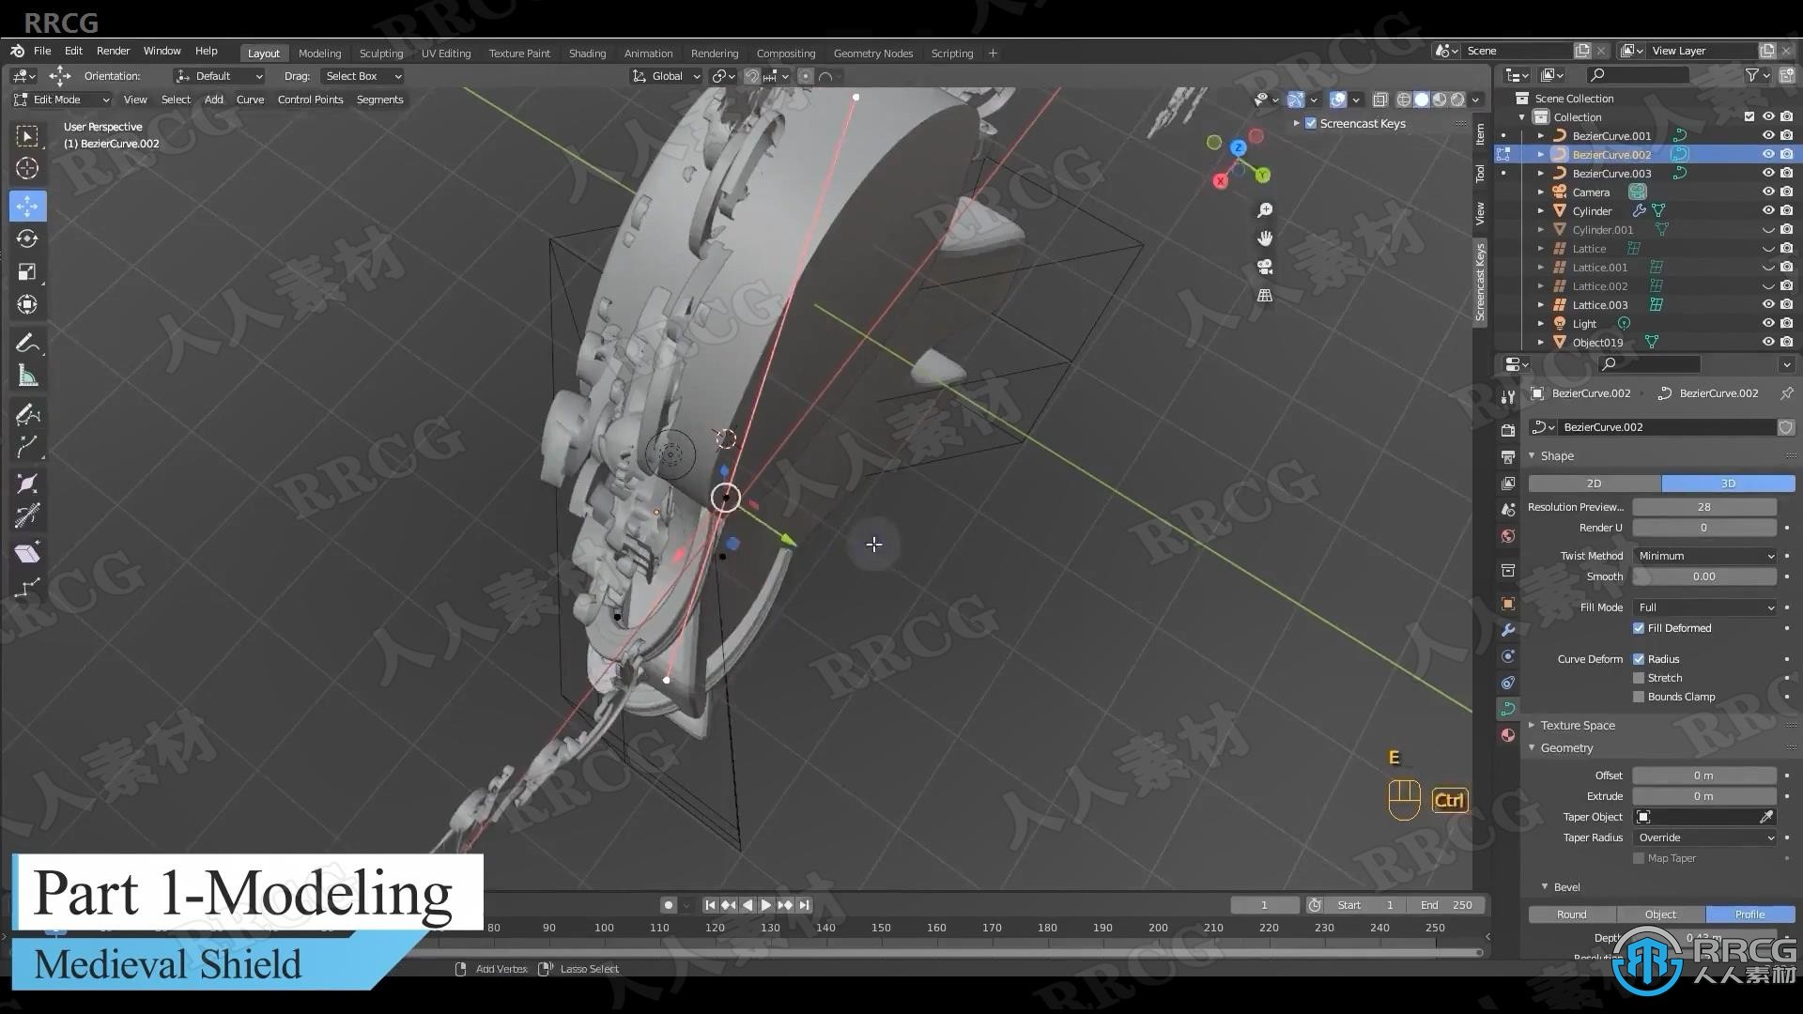Image resolution: width=1803 pixels, height=1014 pixels.
Task: Open the Tool properties tab icon
Action: pos(1507,397)
